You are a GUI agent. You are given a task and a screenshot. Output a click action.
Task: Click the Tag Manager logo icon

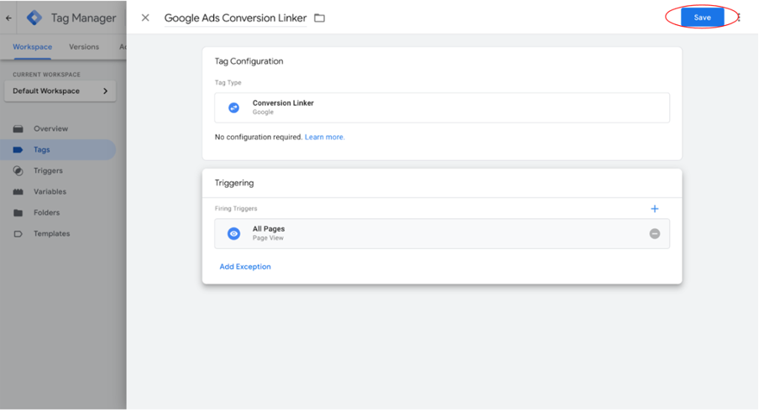click(x=34, y=18)
